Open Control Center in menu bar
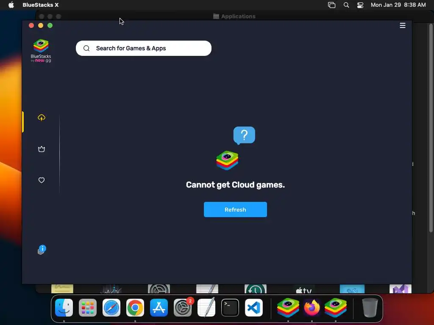The width and height of the screenshot is (434, 325). 360,5
